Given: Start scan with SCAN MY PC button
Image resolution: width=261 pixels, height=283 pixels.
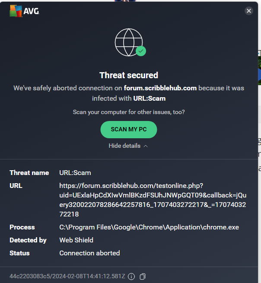Looking at the screenshot, I should point(128,129).
